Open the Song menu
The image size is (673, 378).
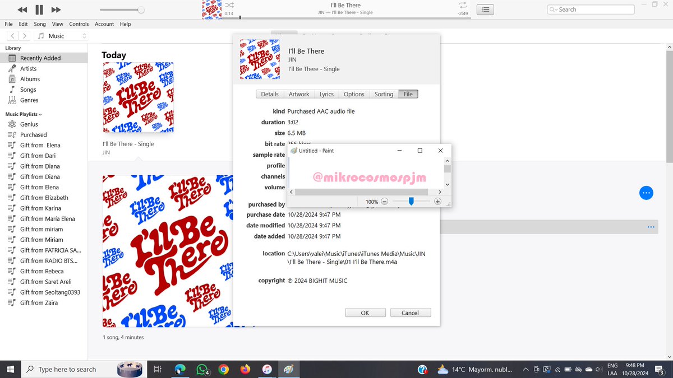tap(40, 24)
